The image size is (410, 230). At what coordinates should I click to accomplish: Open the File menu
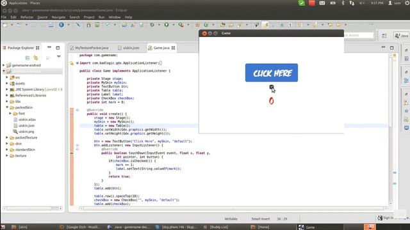[4, 17]
